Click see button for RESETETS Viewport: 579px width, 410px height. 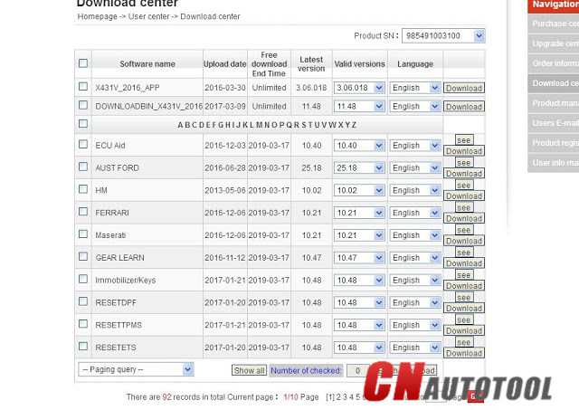tap(464, 342)
